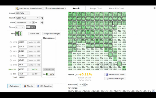Image resolution: width=156 pixels, height=98 pixels.
Task: Click the Q card in Hand
Action: (17, 33)
